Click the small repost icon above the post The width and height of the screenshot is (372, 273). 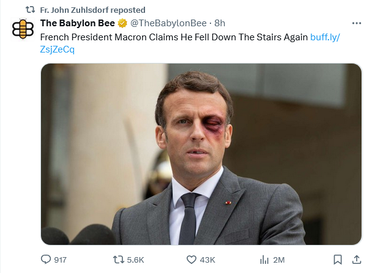tap(30, 10)
